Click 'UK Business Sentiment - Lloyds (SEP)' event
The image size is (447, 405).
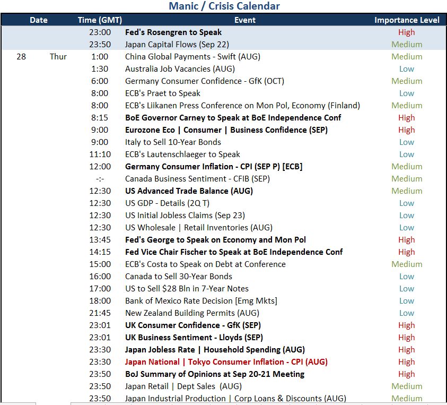click(x=194, y=338)
